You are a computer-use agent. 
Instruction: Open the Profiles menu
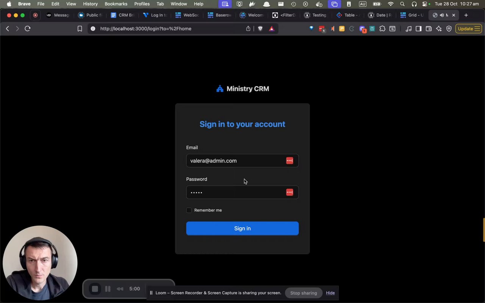point(142,4)
